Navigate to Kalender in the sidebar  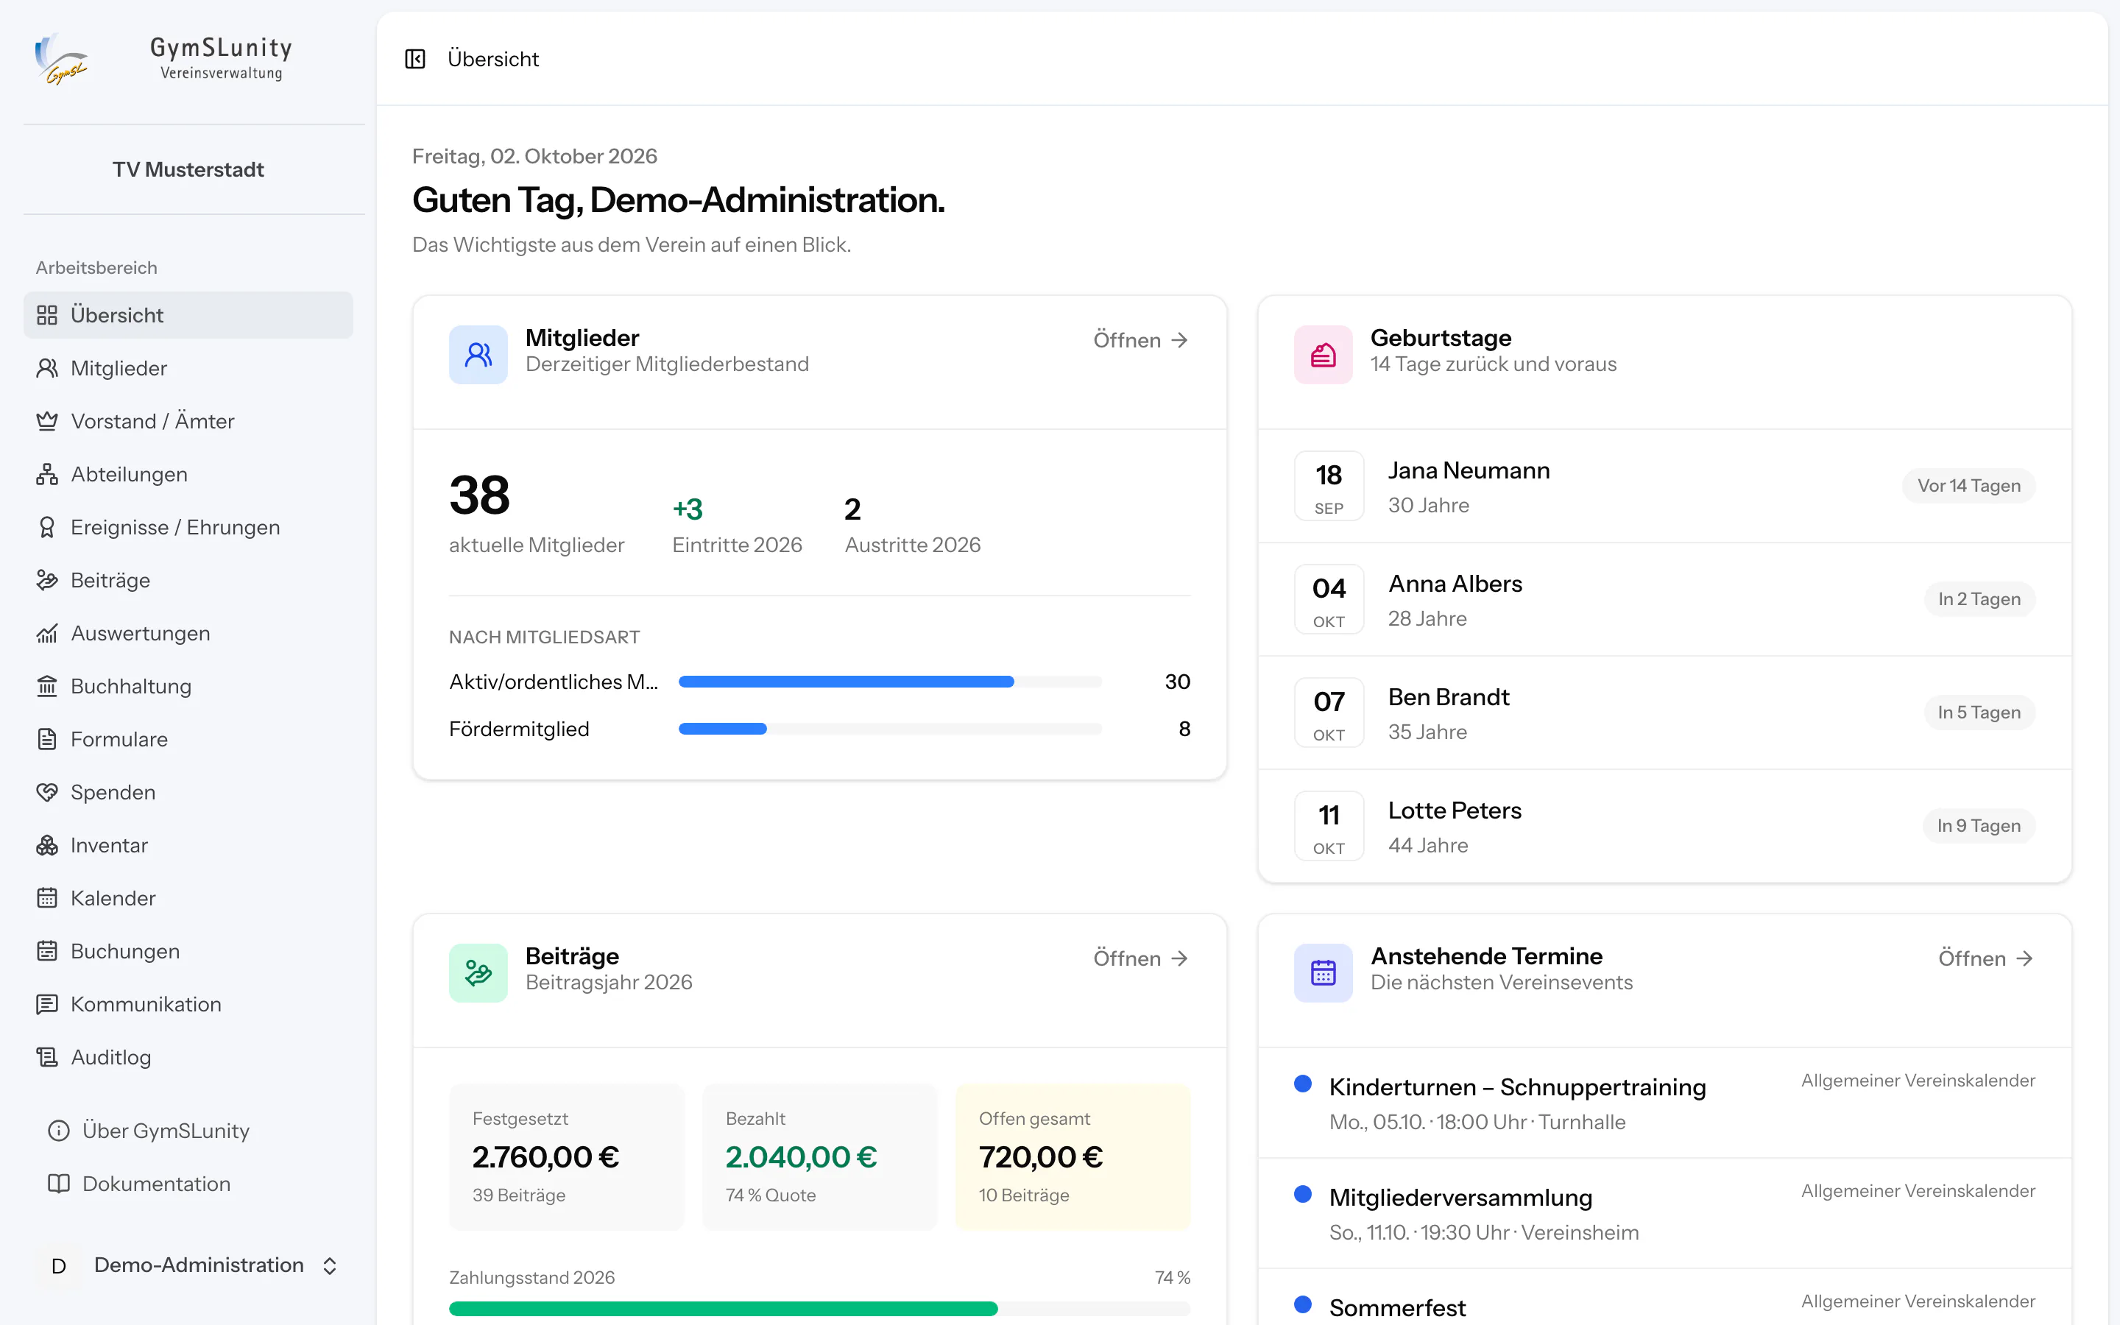(x=188, y=898)
